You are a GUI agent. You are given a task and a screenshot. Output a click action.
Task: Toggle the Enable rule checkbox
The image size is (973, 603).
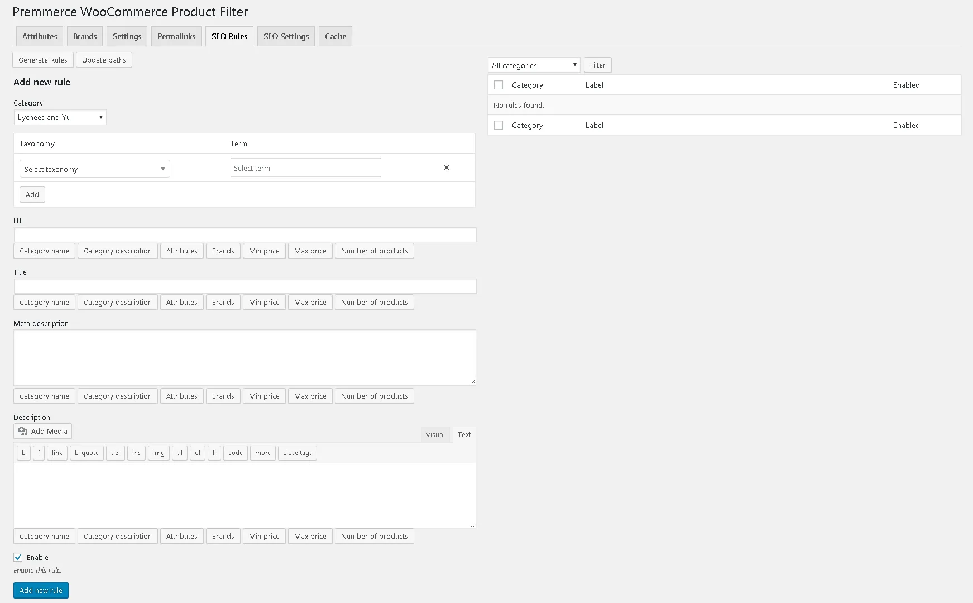[x=18, y=557]
